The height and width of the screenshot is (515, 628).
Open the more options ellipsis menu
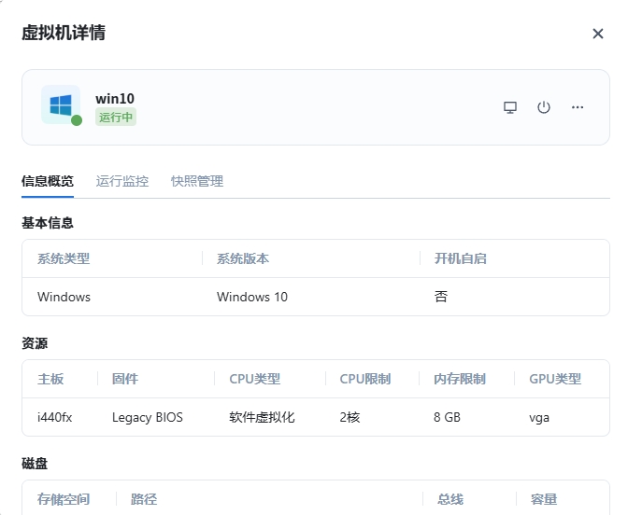578,107
